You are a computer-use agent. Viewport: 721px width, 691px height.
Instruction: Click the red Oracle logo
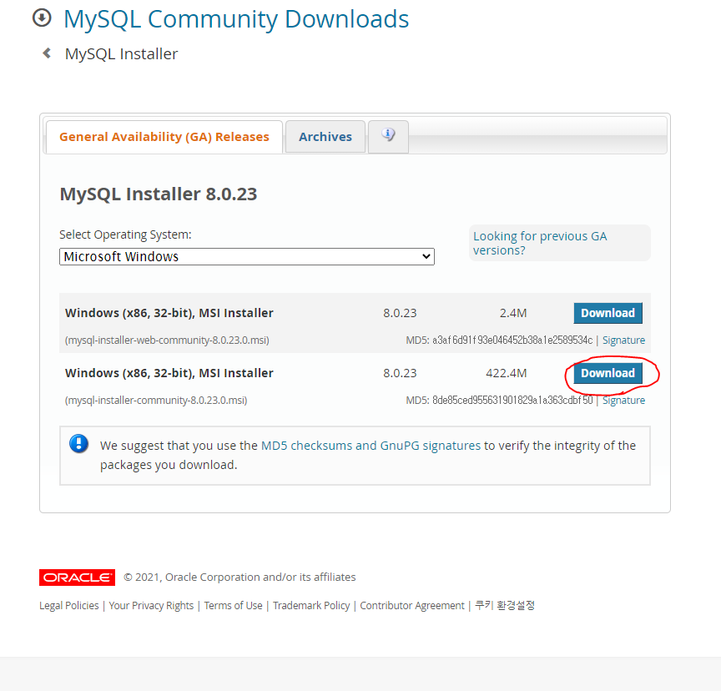coord(78,578)
